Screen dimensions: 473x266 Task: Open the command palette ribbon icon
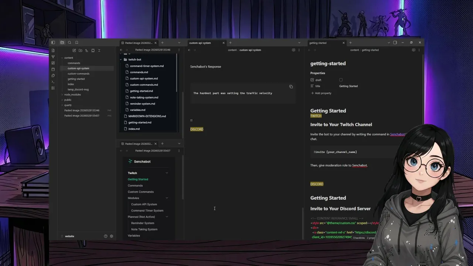tap(53, 82)
